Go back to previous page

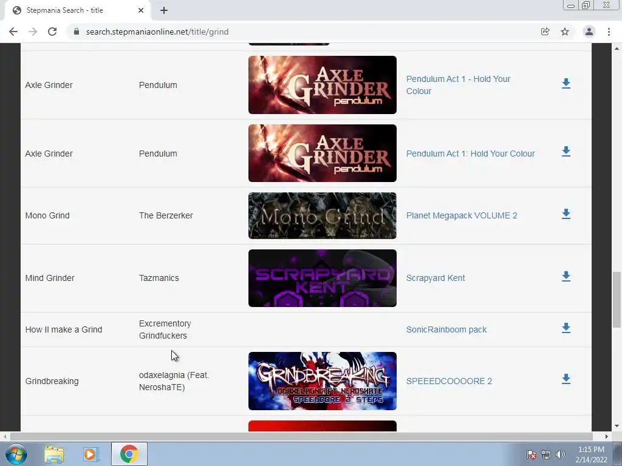[x=13, y=32]
